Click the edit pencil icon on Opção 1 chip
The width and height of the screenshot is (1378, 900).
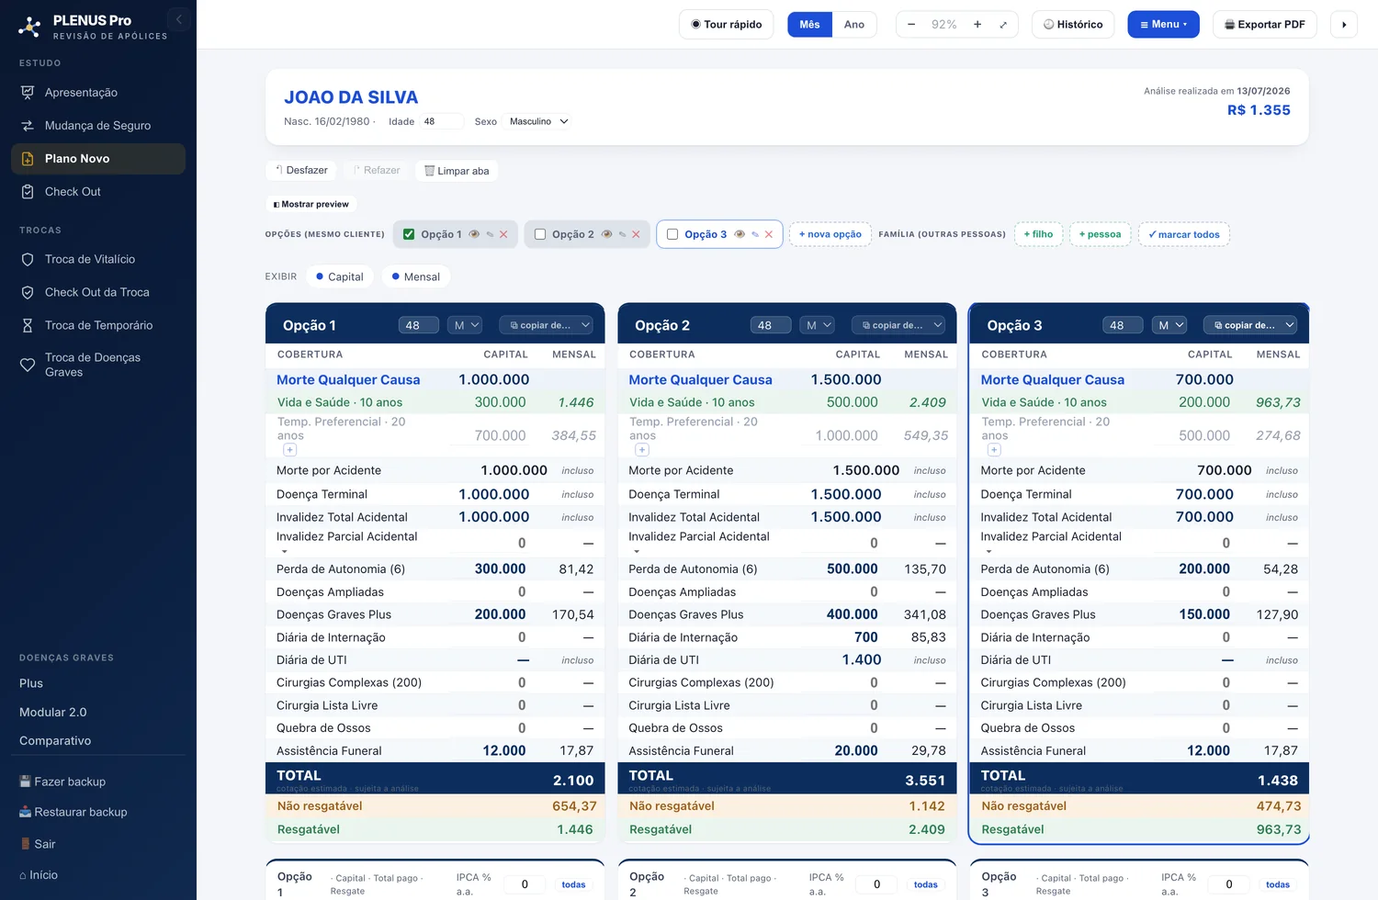(x=490, y=235)
